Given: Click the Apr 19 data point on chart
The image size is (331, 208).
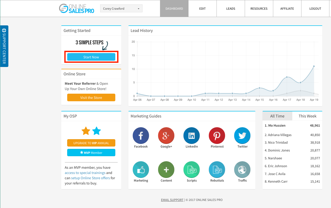Looking at the screenshot, I should (314, 66).
